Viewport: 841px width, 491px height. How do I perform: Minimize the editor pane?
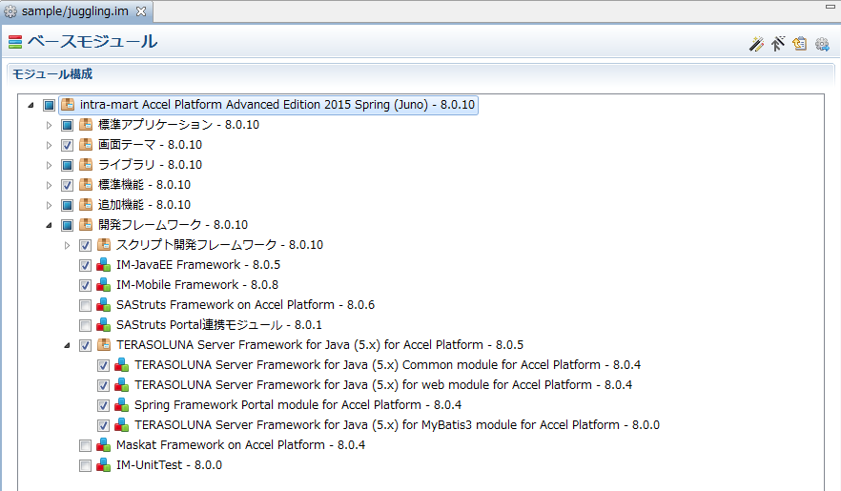(830, 7)
